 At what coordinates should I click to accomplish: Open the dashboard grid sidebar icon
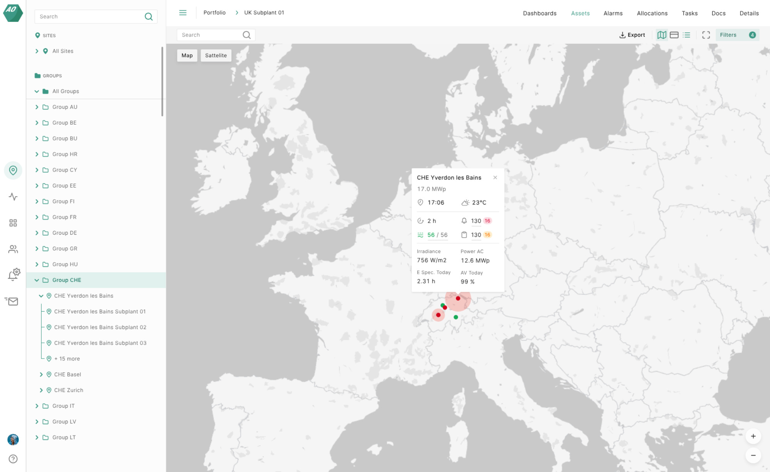pyautogui.click(x=13, y=223)
